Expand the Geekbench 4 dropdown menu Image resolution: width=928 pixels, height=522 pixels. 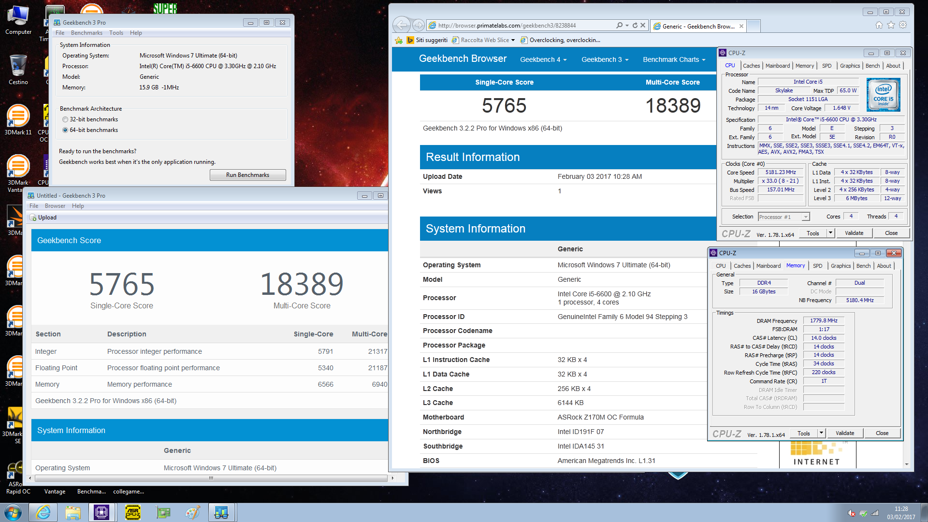(543, 59)
